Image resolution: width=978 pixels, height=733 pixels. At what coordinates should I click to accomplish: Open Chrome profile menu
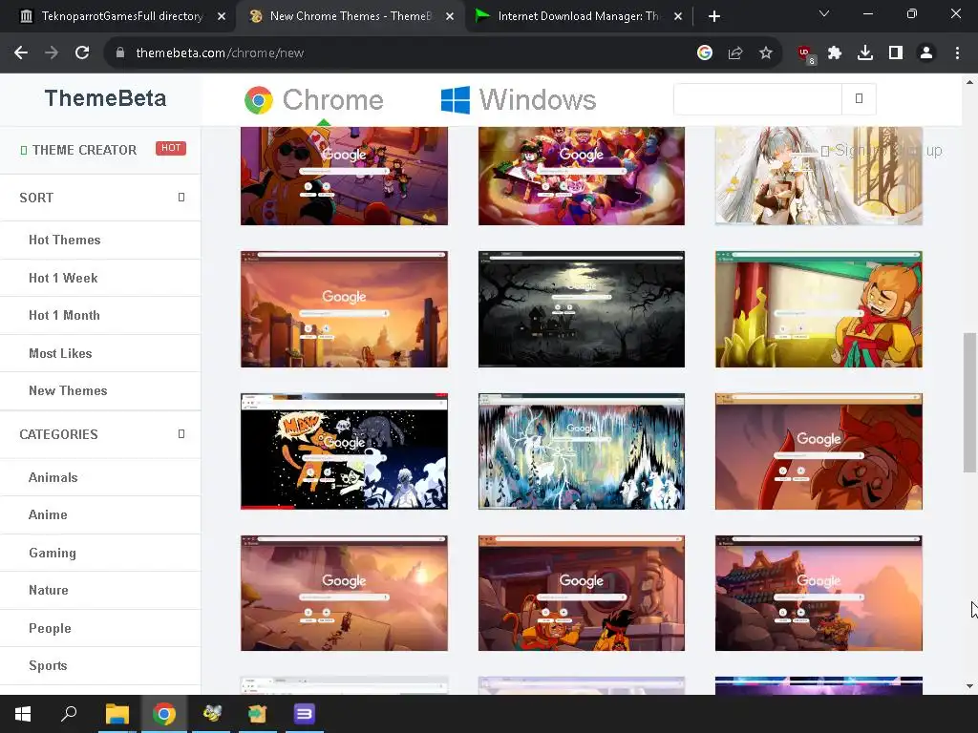tap(926, 53)
